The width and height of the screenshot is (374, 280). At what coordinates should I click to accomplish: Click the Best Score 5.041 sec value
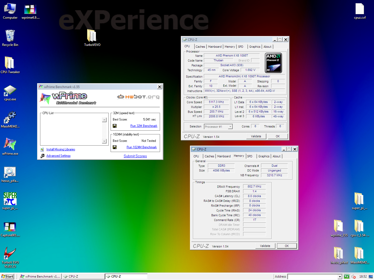(149, 119)
